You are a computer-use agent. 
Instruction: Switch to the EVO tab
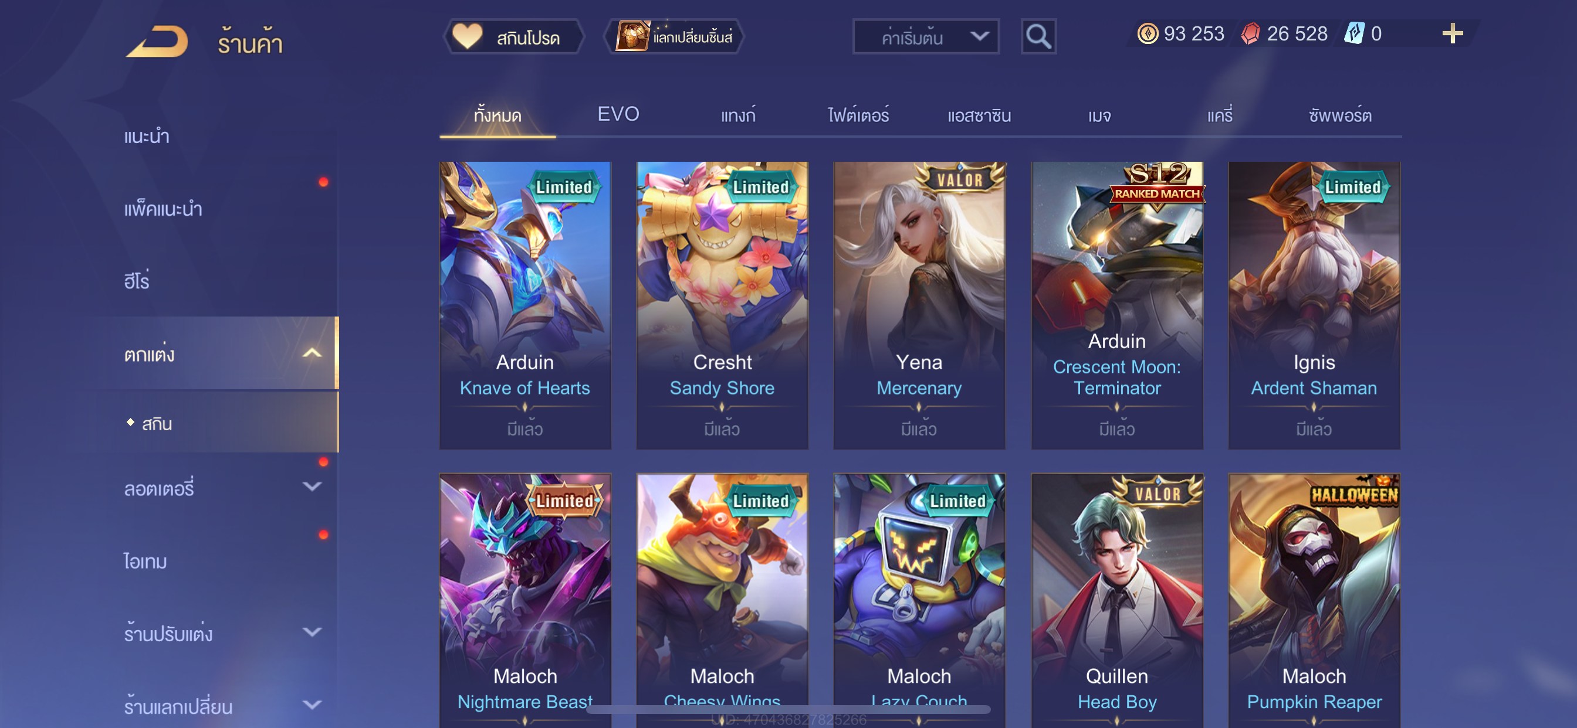coord(618,114)
